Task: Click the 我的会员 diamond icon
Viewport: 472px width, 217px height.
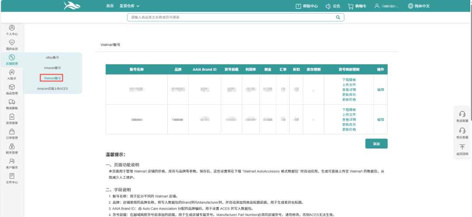Action: [12, 43]
